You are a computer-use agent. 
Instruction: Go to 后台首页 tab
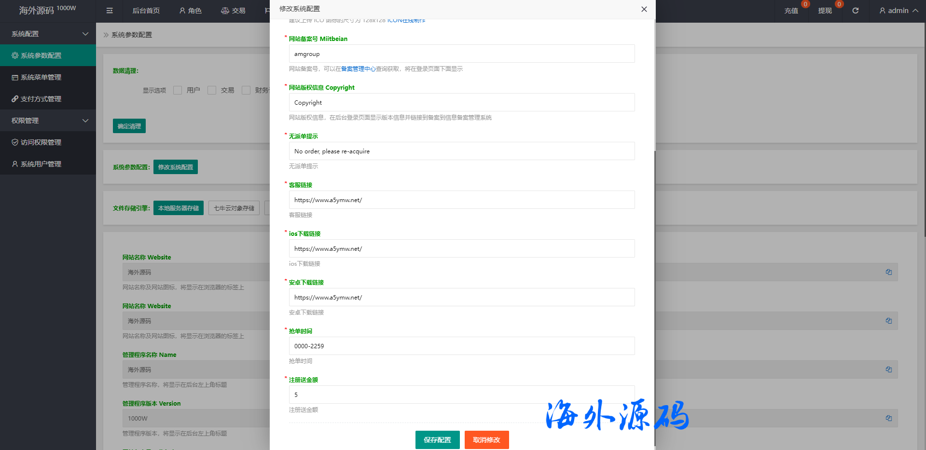coord(146,11)
